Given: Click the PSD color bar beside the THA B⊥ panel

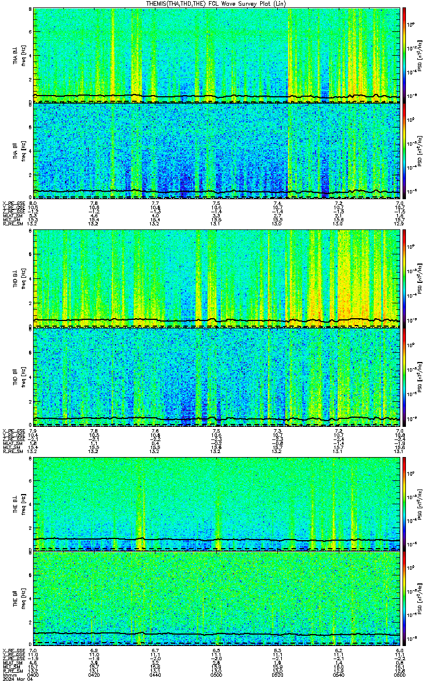Looking at the screenshot, I should pos(404,55).
